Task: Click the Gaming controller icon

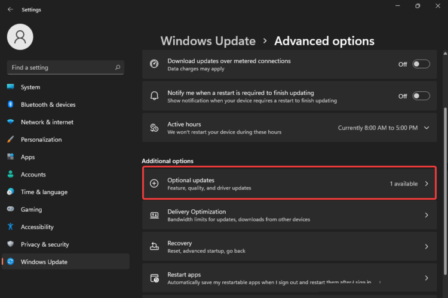Action: (11, 209)
